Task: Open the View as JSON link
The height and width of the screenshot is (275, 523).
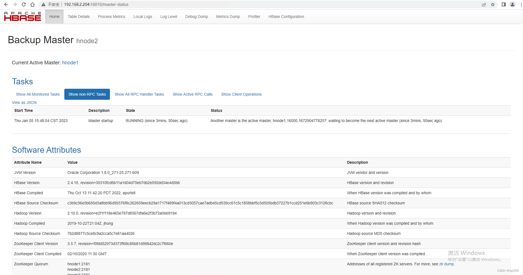Action: pos(24,102)
